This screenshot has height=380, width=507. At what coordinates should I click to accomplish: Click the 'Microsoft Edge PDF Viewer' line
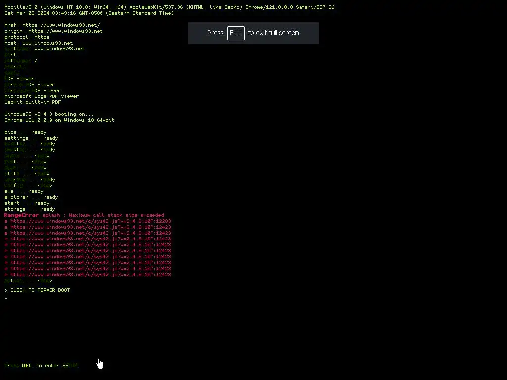click(x=42, y=96)
